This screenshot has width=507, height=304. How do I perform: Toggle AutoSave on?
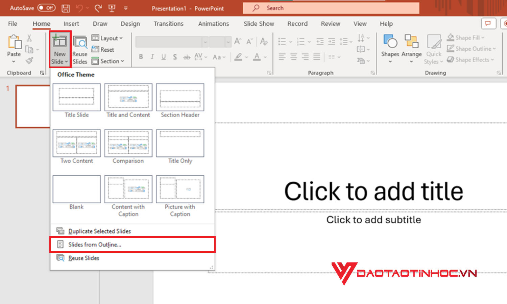pyautogui.click(x=46, y=7)
